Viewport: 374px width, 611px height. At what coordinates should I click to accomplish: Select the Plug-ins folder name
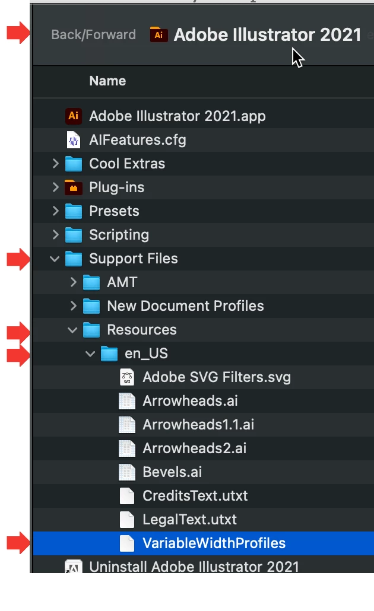(116, 187)
